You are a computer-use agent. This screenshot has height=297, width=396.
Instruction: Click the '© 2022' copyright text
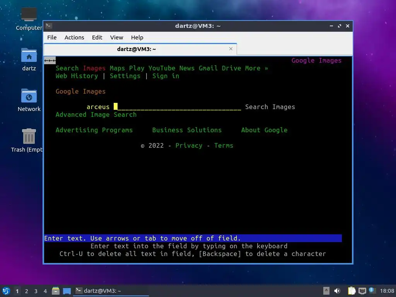(152, 145)
